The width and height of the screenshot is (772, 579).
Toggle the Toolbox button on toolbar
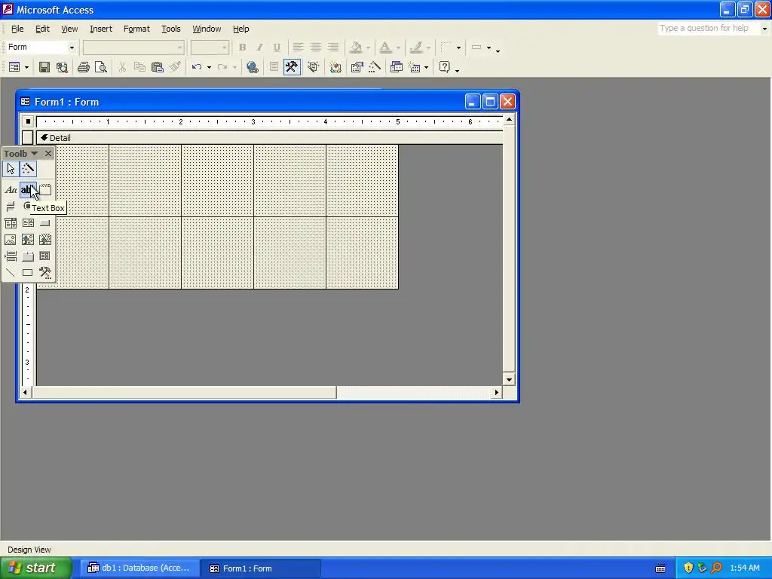(x=292, y=67)
